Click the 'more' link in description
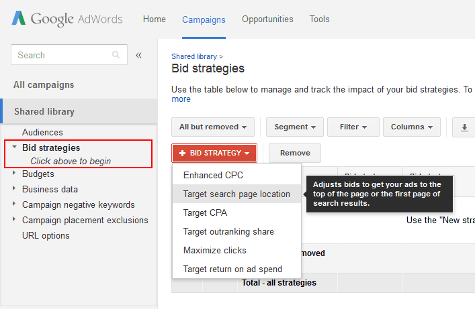The image size is (475, 309). [x=181, y=99]
